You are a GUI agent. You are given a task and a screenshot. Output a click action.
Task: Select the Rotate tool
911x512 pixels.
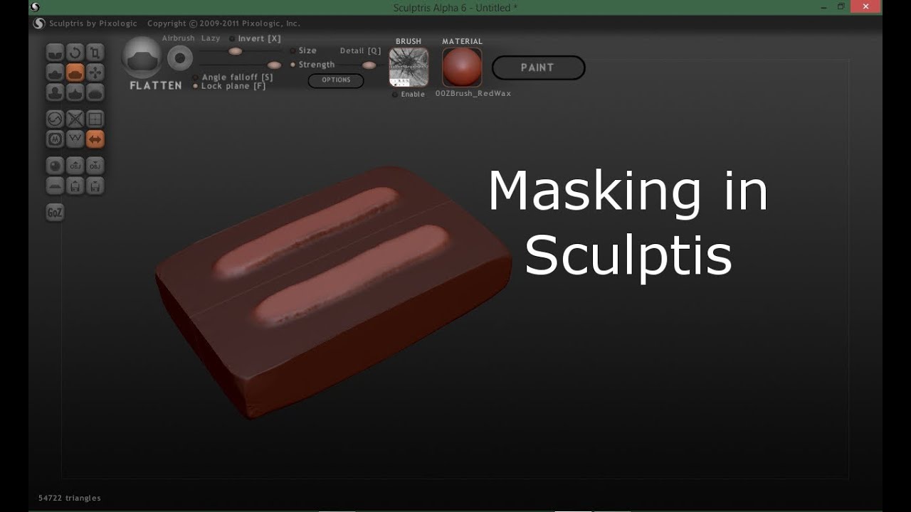coord(75,52)
